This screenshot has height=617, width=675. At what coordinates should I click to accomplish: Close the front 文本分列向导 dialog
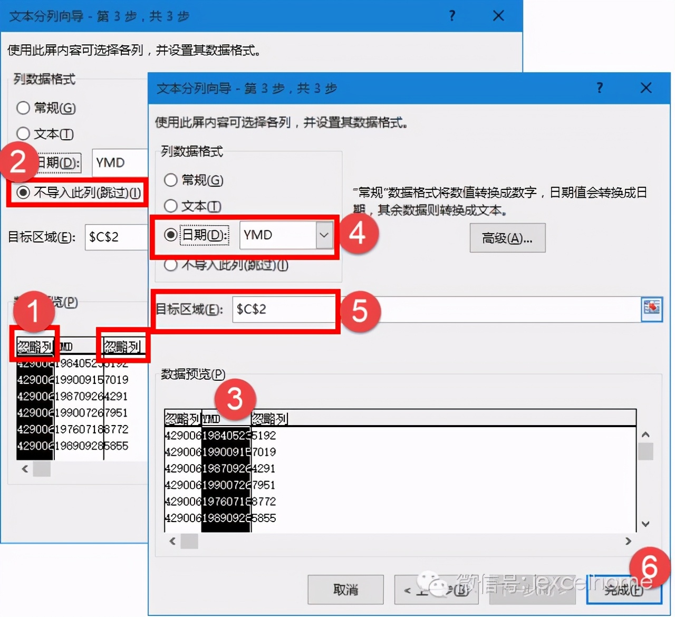tap(646, 88)
